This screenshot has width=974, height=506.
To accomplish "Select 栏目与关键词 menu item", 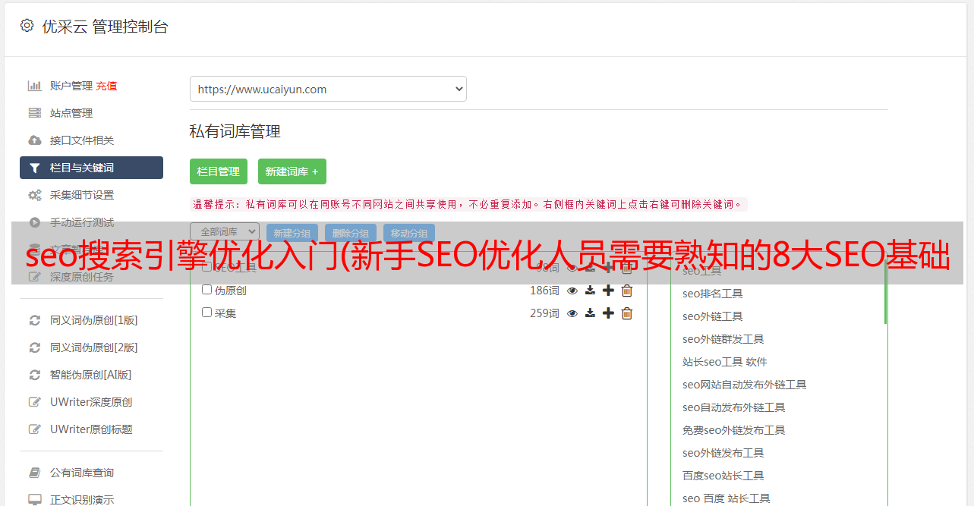I will point(91,168).
